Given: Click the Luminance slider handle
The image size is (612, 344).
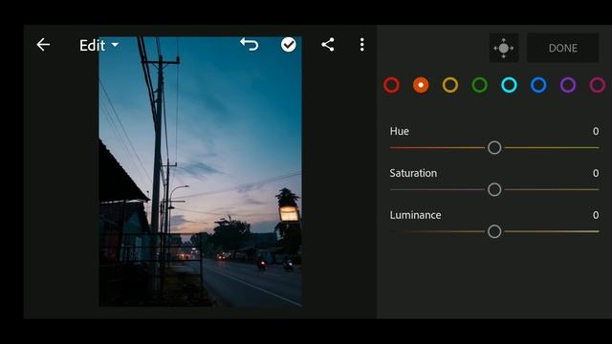Looking at the screenshot, I should [494, 231].
